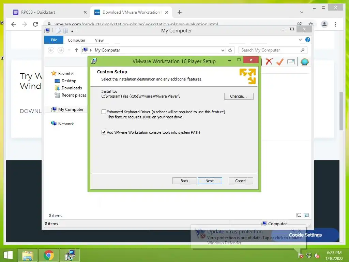Select Network in the navigation pane
The image size is (349, 262).
point(66,123)
